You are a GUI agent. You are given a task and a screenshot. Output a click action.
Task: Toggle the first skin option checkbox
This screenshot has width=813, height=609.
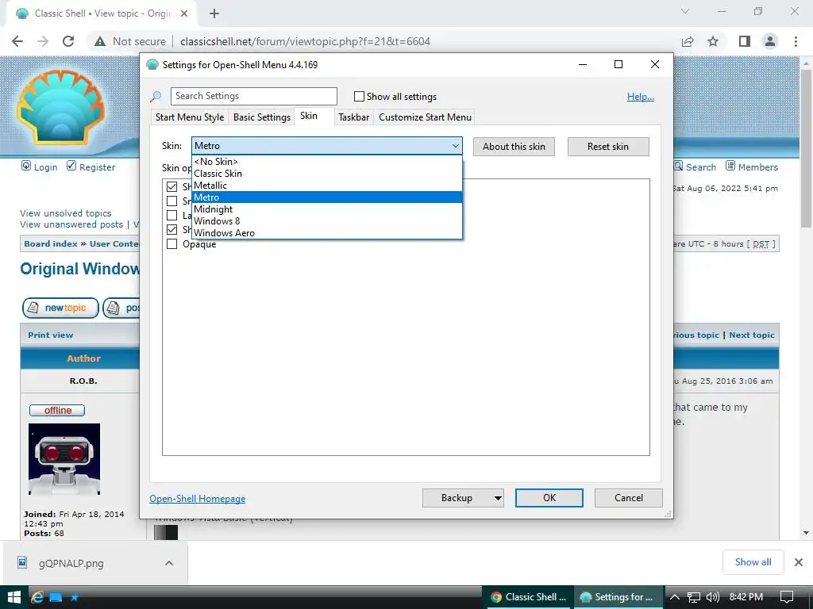pyautogui.click(x=171, y=186)
